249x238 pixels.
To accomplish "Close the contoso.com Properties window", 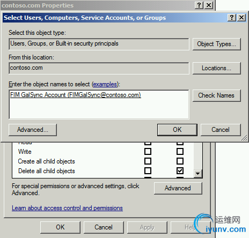I will [209, 5].
